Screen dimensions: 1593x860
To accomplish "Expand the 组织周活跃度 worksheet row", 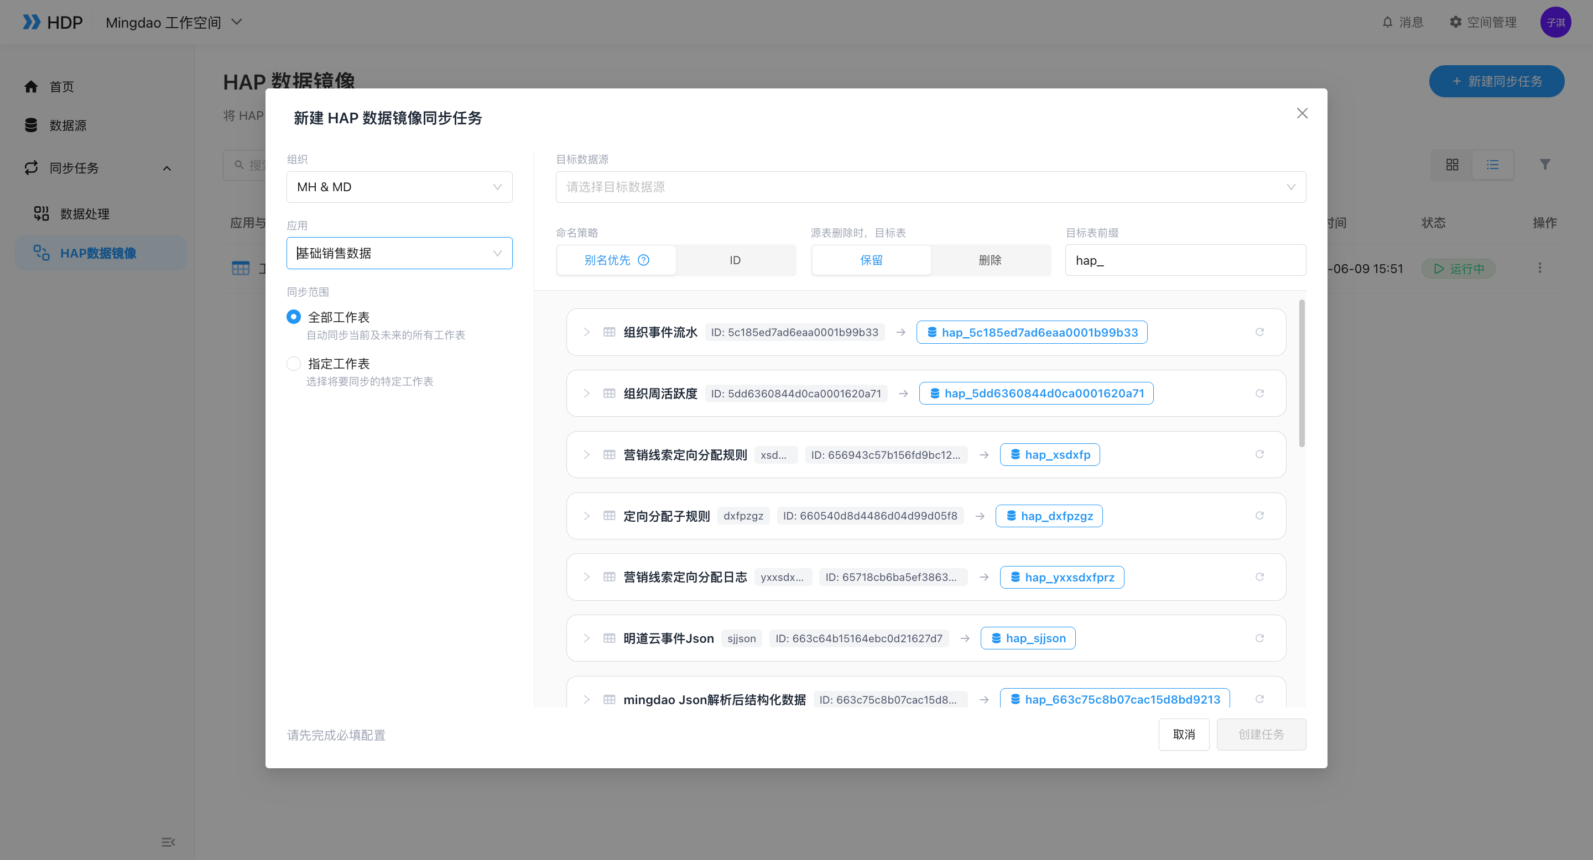I will (x=586, y=393).
